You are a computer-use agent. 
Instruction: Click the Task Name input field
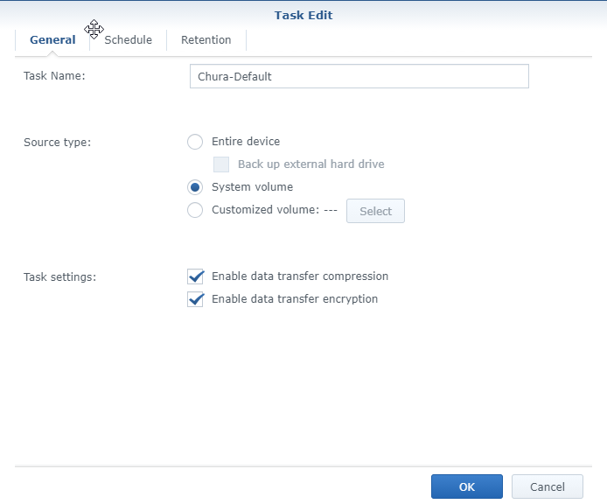pos(359,77)
